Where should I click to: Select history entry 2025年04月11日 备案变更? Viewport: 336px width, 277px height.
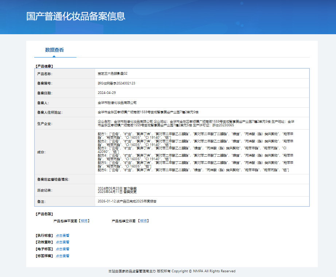(117, 192)
